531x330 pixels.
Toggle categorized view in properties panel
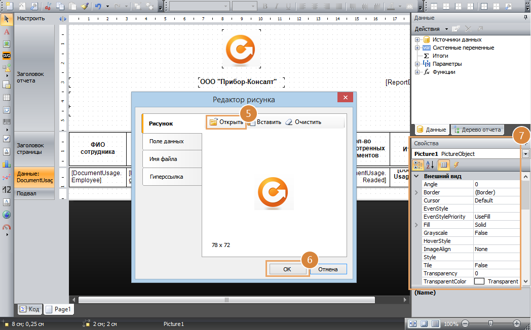pyautogui.click(x=419, y=164)
